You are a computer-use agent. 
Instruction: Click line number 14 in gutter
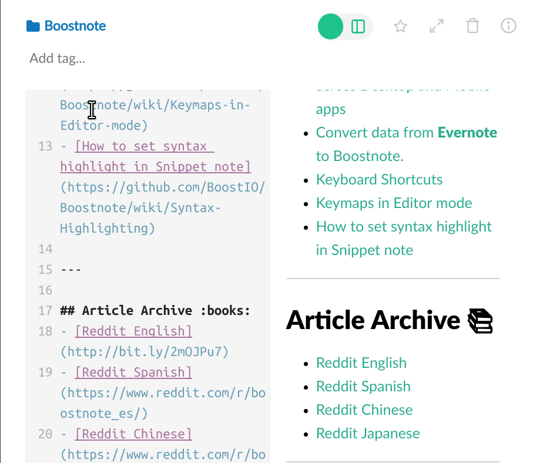pyautogui.click(x=45, y=249)
